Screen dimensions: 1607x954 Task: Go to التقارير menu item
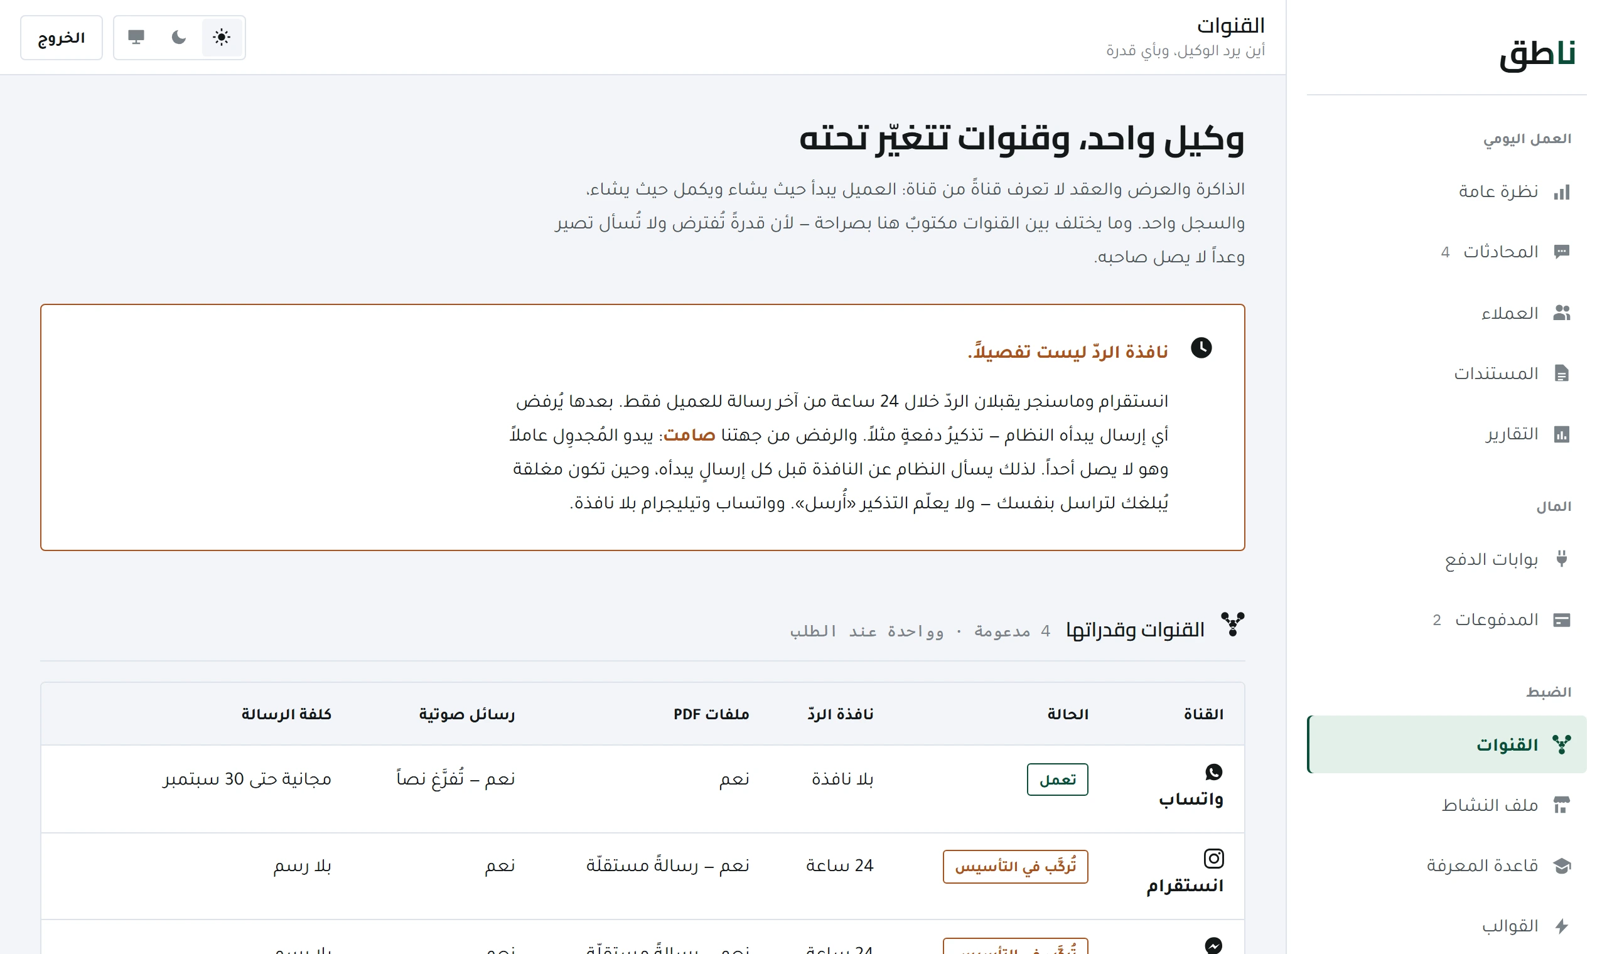(1447, 434)
